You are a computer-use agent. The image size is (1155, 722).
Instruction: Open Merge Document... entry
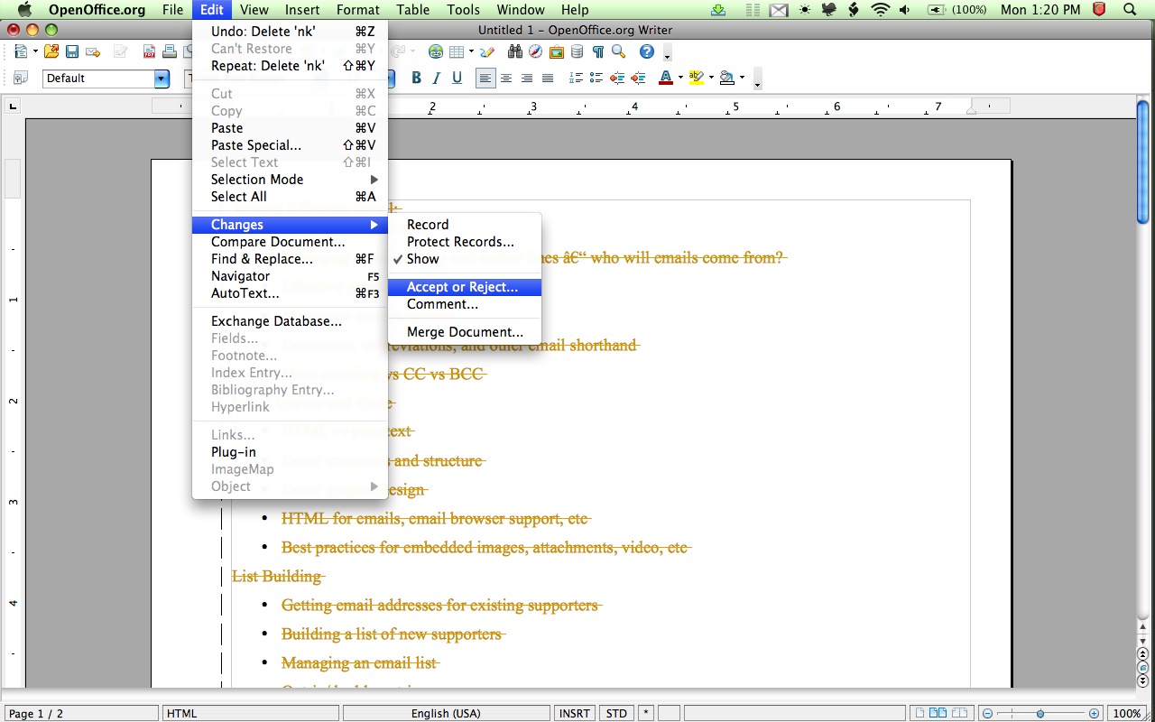(464, 332)
